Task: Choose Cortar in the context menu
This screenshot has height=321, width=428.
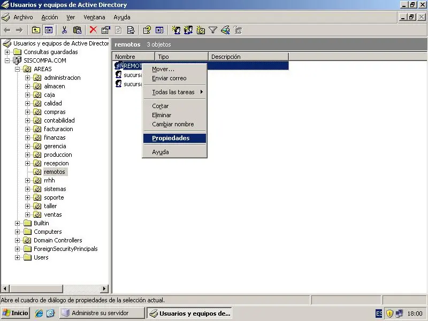Action: pyautogui.click(x=174, y=106)
